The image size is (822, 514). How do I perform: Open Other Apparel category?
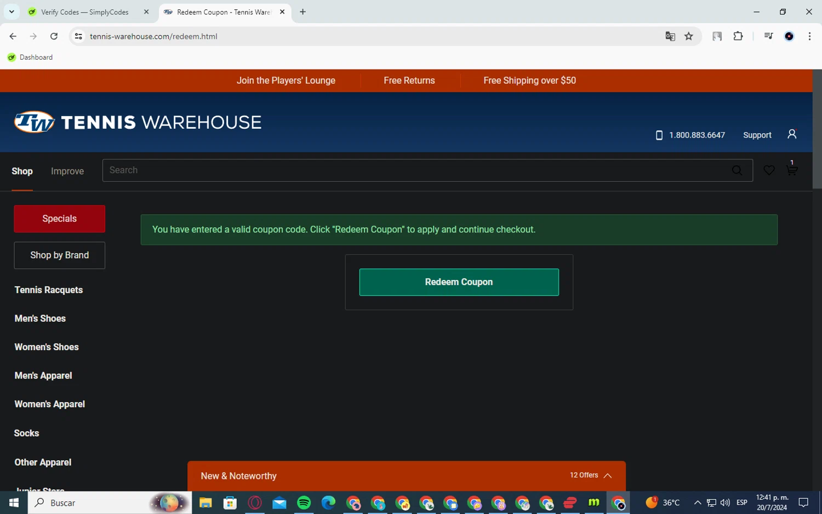43,462
